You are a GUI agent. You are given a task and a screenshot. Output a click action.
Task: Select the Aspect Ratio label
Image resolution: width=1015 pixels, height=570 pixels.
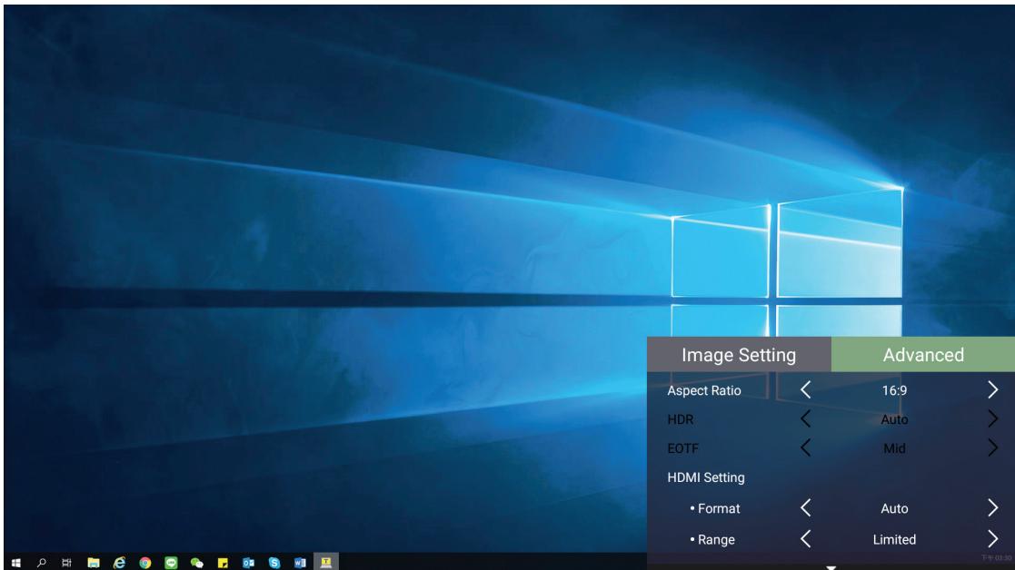point(703,390)
